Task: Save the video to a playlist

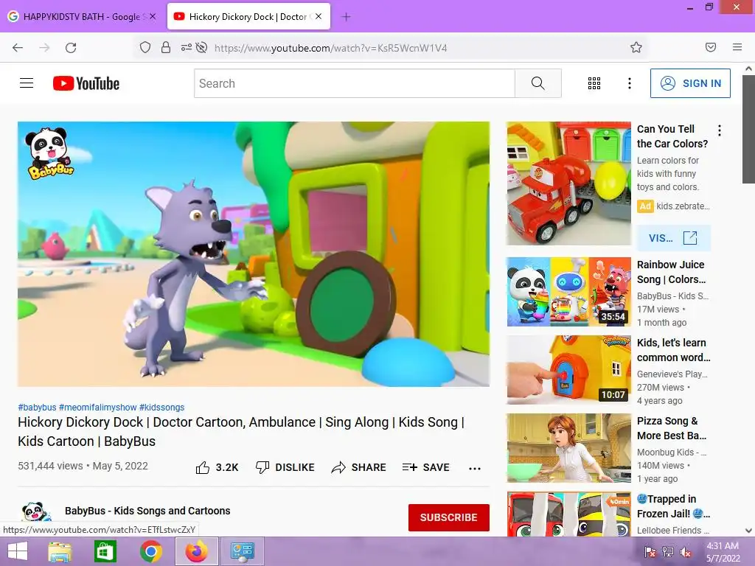Action: click(425, 467)
